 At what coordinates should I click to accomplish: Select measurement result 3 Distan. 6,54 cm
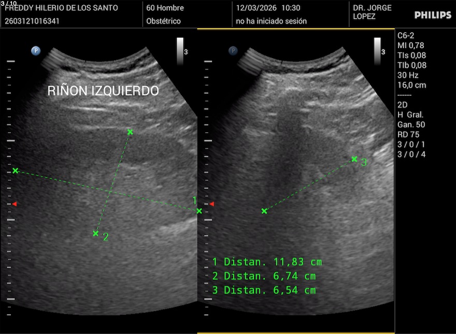tap(264, 290)
